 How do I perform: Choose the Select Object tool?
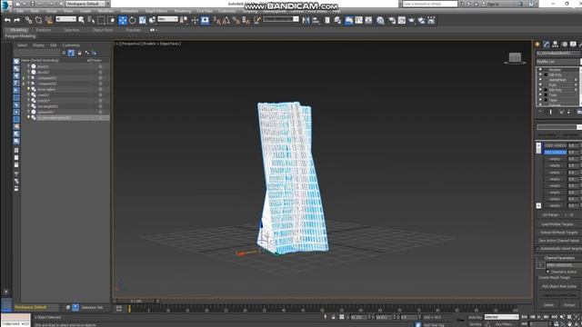(x=81, y=20)
